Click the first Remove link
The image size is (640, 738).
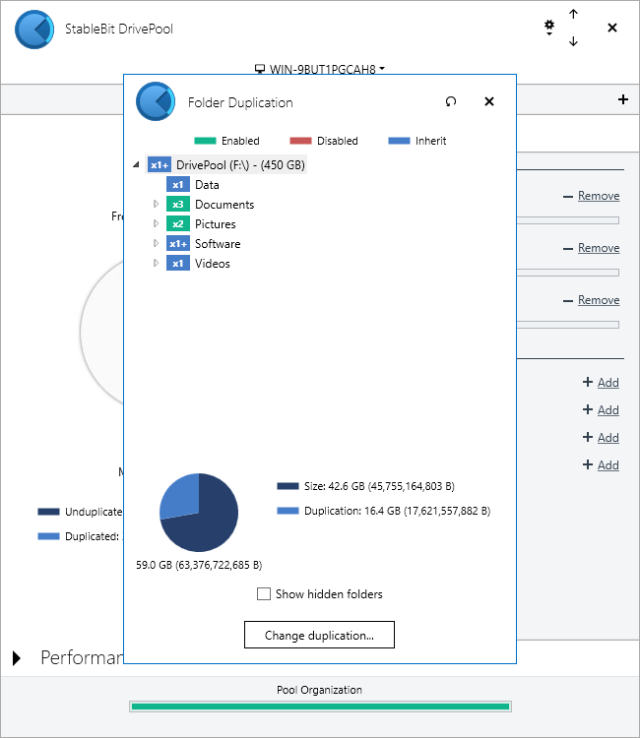pos(599,196)
